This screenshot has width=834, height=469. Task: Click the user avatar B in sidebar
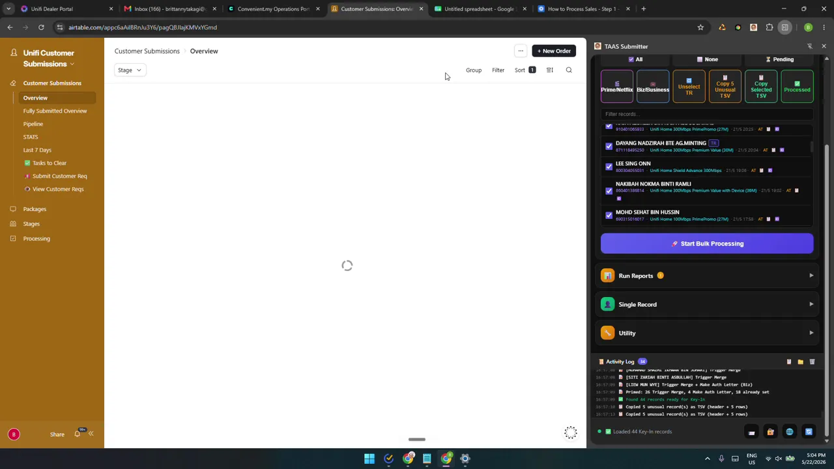pos(14,434)
